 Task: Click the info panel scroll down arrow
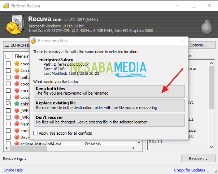211,147
